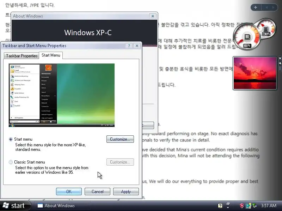Click text 'Select this menu style for the more XP-like'

coord(50,145)
